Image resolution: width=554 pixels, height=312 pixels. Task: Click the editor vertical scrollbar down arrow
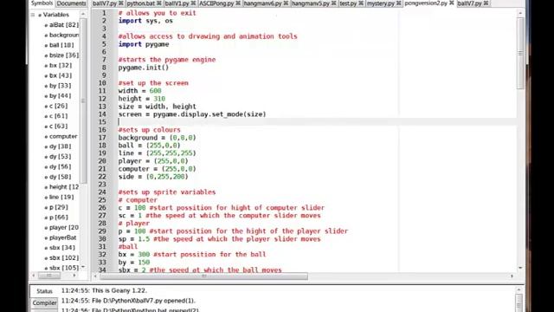click(520, 268)
